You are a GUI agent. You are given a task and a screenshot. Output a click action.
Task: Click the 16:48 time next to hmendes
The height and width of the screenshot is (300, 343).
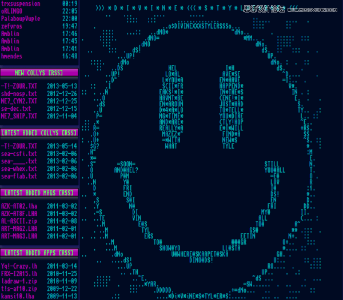[70, 56]
